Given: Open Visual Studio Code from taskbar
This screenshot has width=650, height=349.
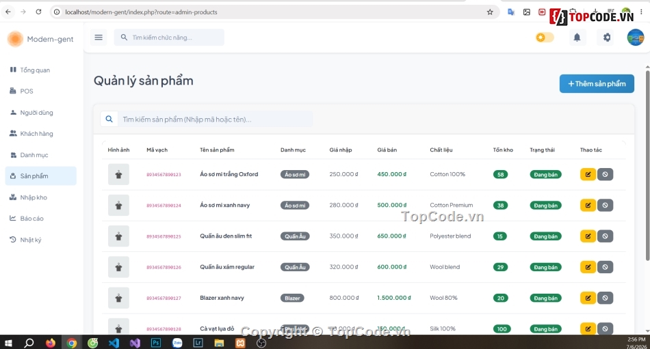Looking at the screenshot, I should click(x=114, y=343).
